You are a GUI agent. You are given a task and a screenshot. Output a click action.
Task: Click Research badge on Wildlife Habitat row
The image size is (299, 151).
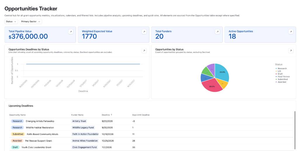[x=17, y=128]
